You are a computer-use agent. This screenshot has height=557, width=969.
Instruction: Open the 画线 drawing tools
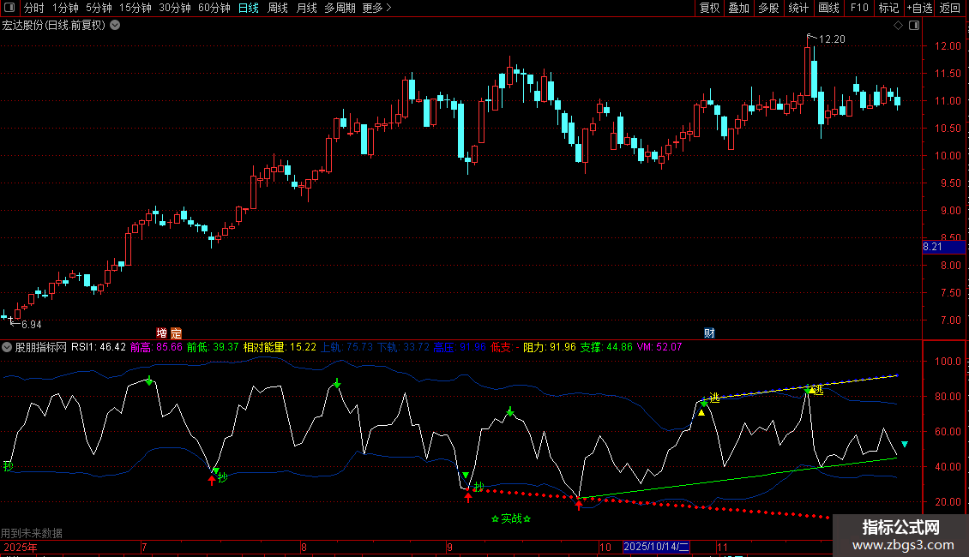(x=828, y=8)
